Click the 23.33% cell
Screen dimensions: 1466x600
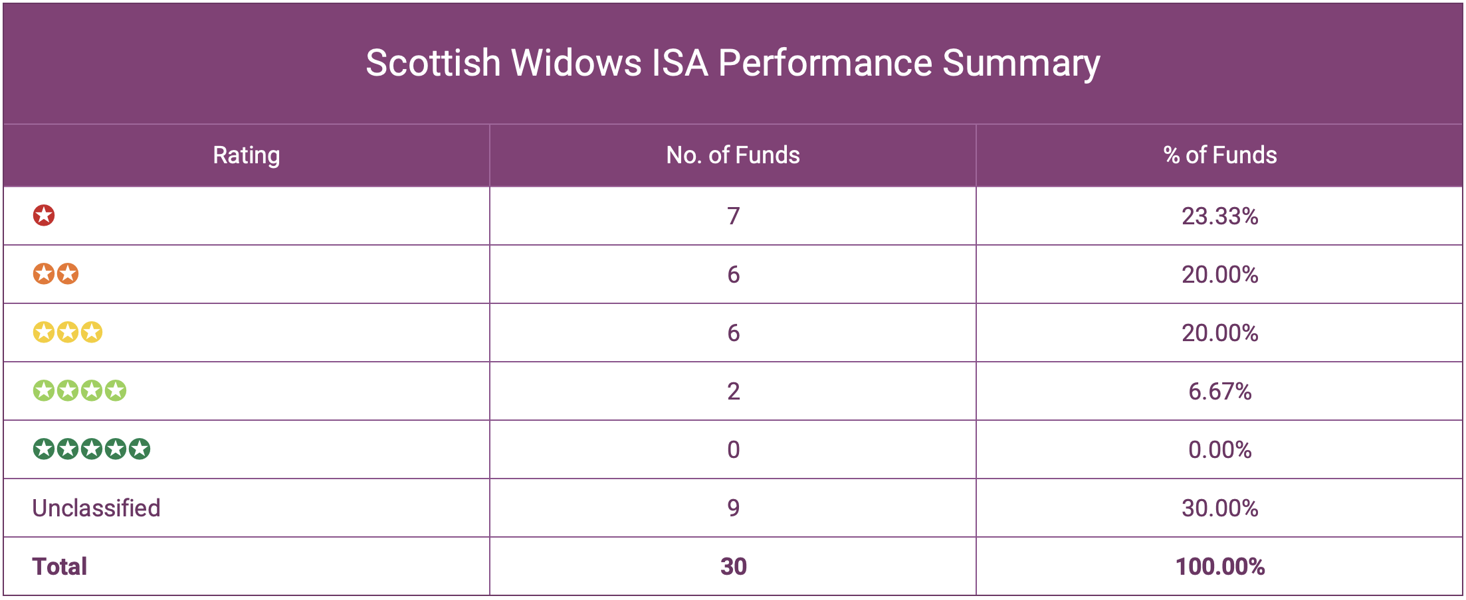tap(1220, 216)
